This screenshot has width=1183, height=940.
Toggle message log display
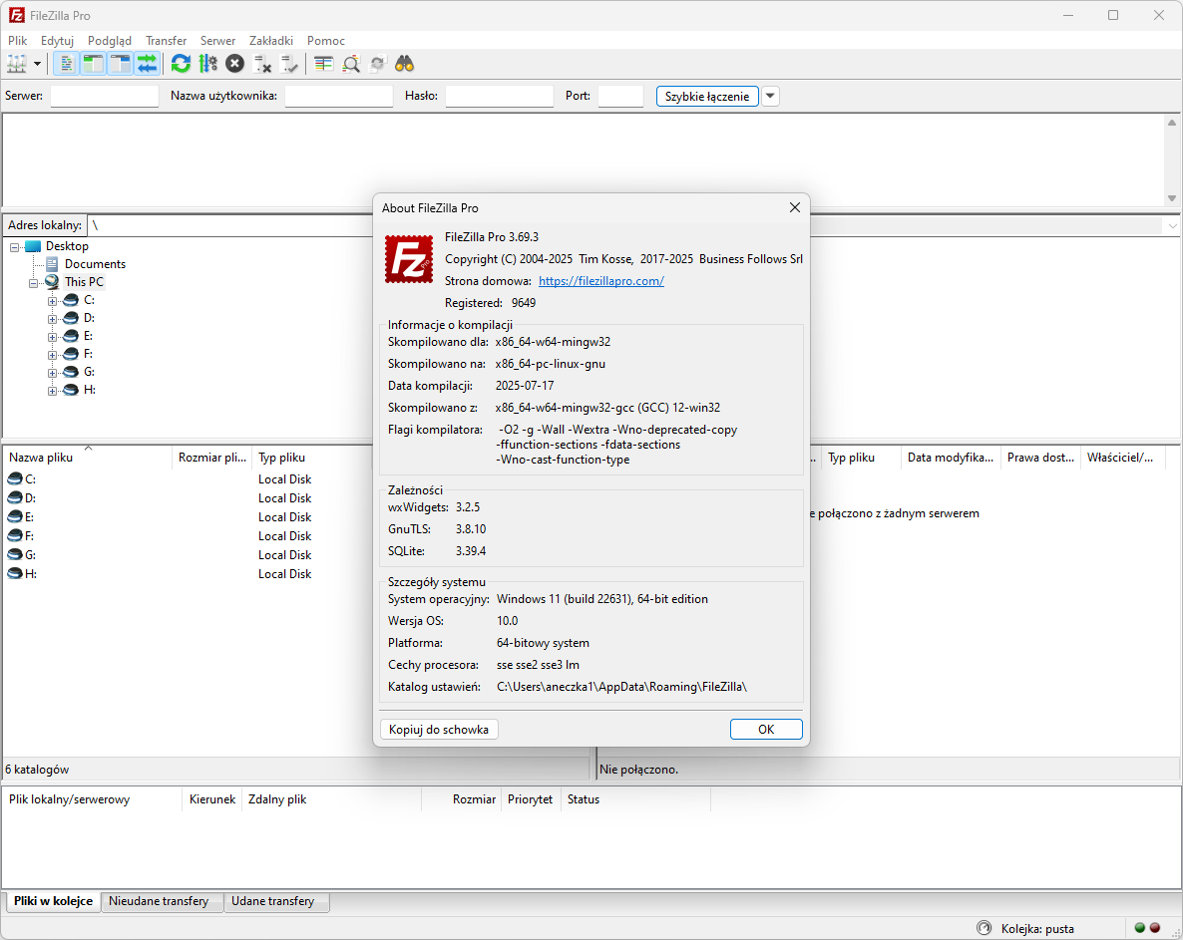tap(67, 64)
